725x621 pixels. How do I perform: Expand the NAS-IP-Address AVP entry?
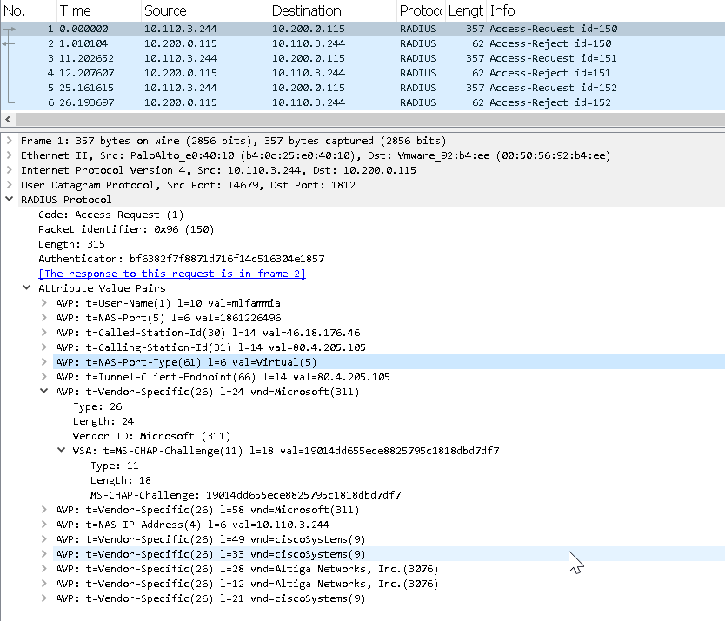pos(43,525)
